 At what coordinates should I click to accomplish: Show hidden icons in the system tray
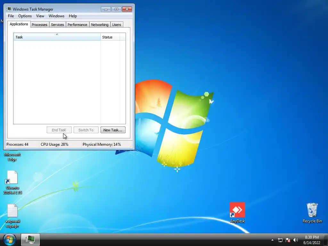click(x=272, y=240)
